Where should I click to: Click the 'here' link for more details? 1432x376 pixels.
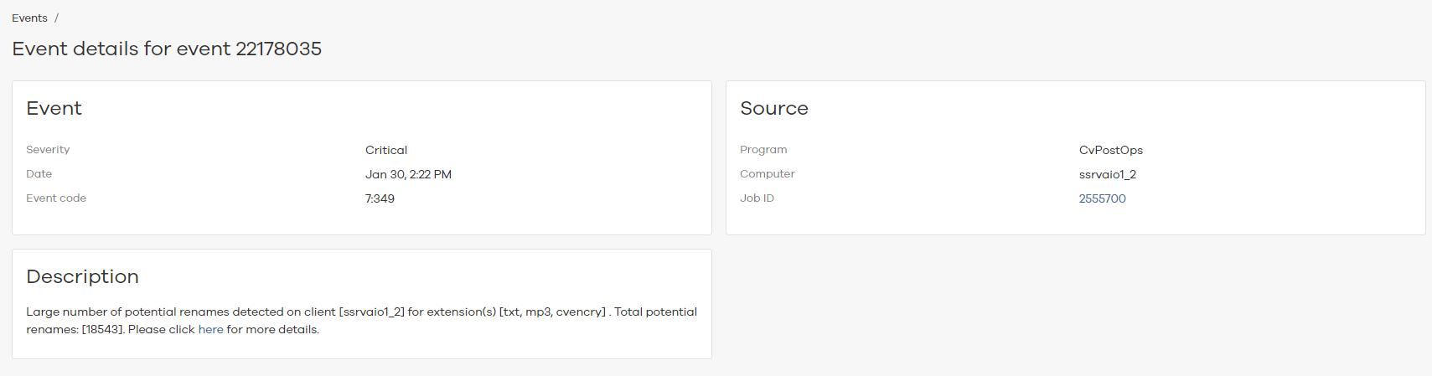pyautogui.click(x=210, y=330)
